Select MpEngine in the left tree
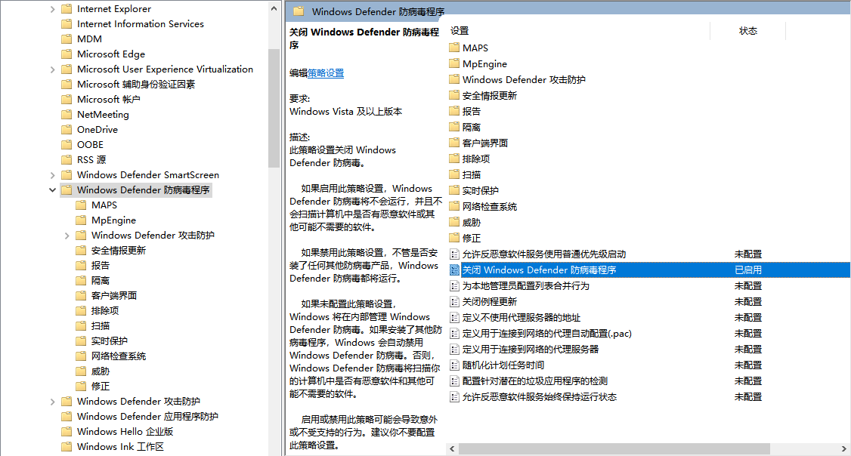This screenshot has width=851, height=456. point(113,220)
